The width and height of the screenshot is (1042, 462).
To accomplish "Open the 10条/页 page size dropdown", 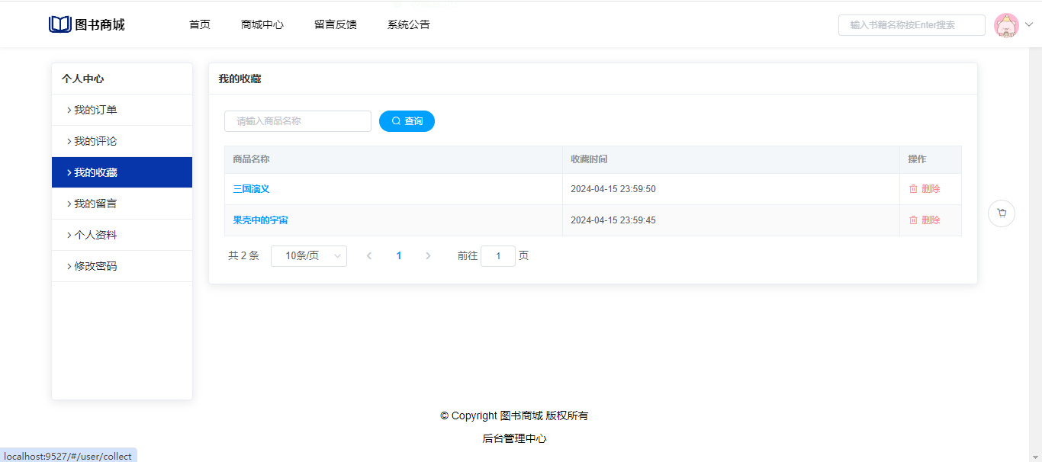I will click(309, 256).
